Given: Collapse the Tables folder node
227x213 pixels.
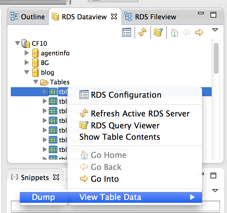Looking at the screenshot, I should pyautogui.click(x=36, y=82).
